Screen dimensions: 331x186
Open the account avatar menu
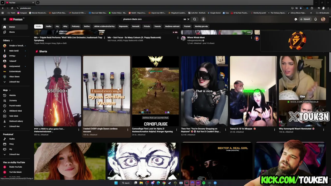click(x=323, y=19)
